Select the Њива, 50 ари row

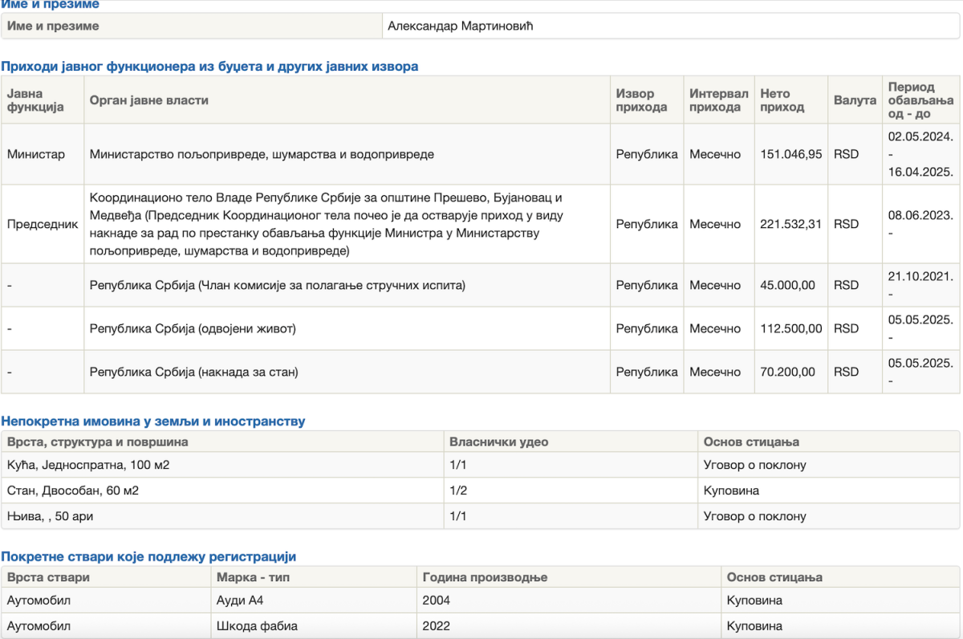[480, 516]
